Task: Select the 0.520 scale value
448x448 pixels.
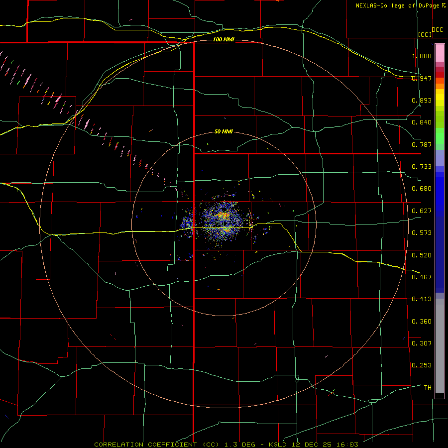Action: click(x=422, y=255)
